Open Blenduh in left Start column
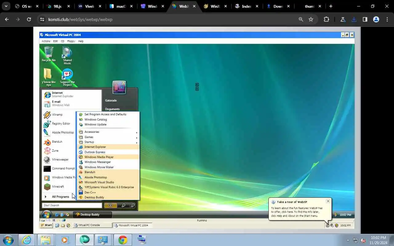Image resolution: width=394 pixels, height=246 pixels. click(59, 142)
